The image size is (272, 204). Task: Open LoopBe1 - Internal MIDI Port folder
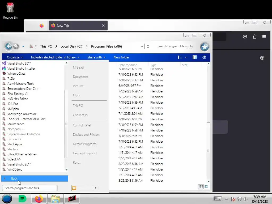26,119
